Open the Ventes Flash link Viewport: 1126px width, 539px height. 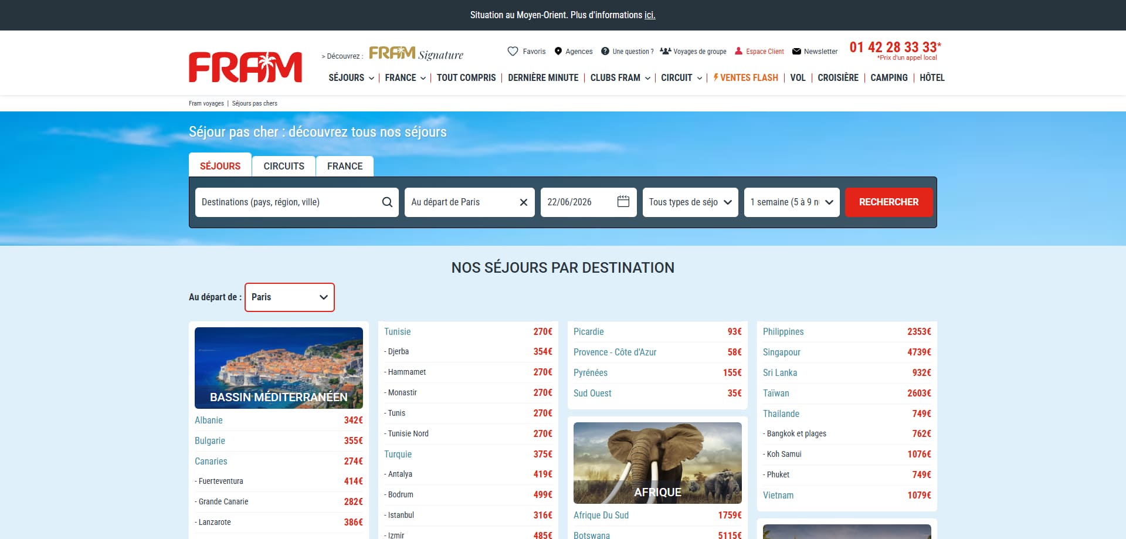pos(746,77)
